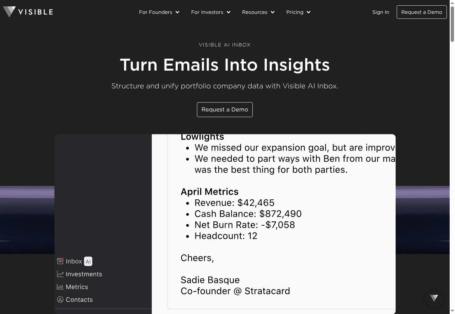Select Contacts in the sidebar
The height and width of the screenshot is (314, 455).
(79, 300)
